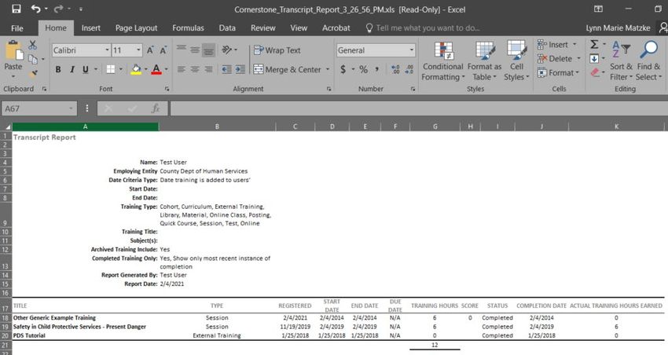This screenshot has width=668, height=355.
Task: Click the Decrease Decimal icon
Action: tap(409, 69)
